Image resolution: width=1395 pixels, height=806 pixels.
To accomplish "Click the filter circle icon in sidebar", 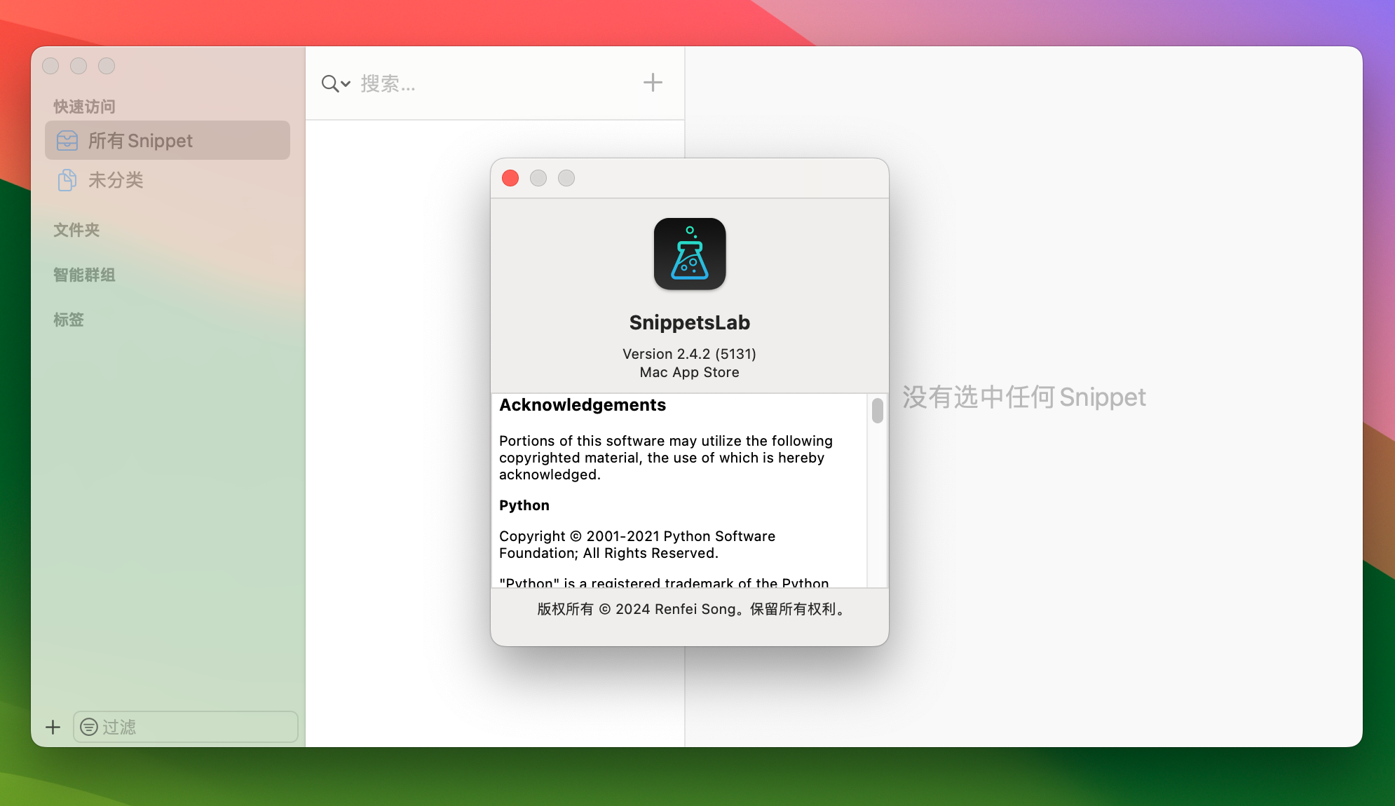I will [89, 727].
